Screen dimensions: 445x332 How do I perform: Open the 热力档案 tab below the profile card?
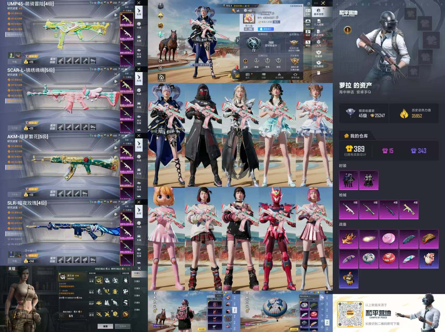[279, 76]
